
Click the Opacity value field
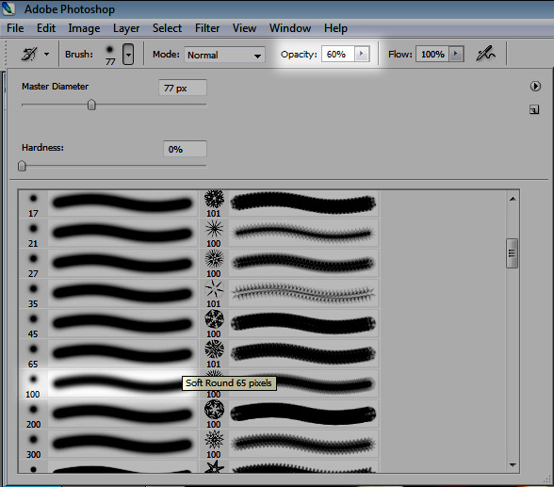[337, 54]
